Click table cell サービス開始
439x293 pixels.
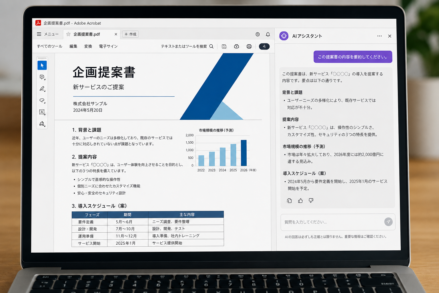point(89,243)
